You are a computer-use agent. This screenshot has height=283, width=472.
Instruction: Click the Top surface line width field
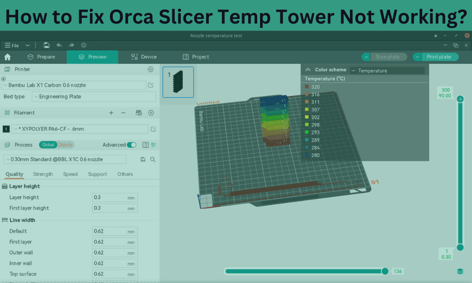115,274
